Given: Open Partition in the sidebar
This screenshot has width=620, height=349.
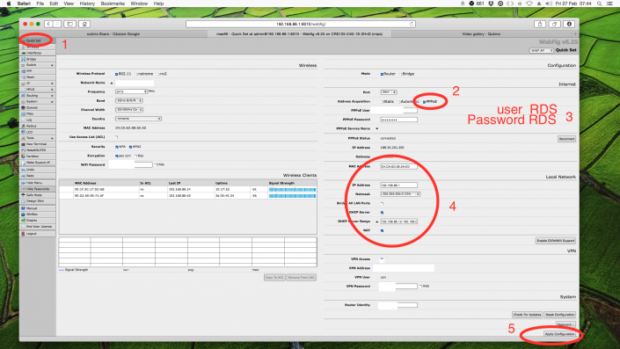Looking at the screenshot, I should tap(38, 156).
